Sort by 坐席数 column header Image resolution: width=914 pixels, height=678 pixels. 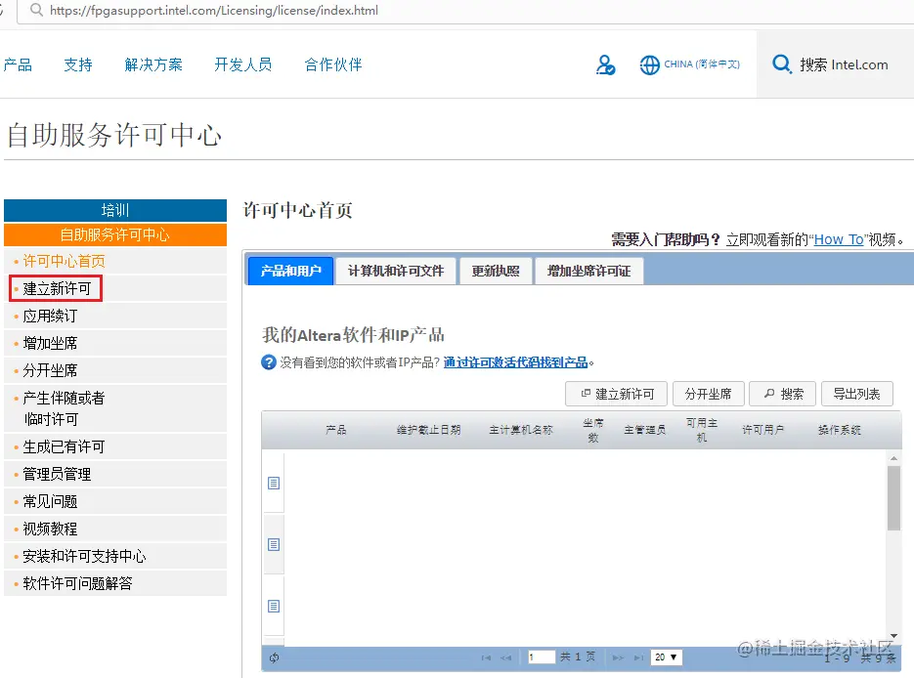592,431
